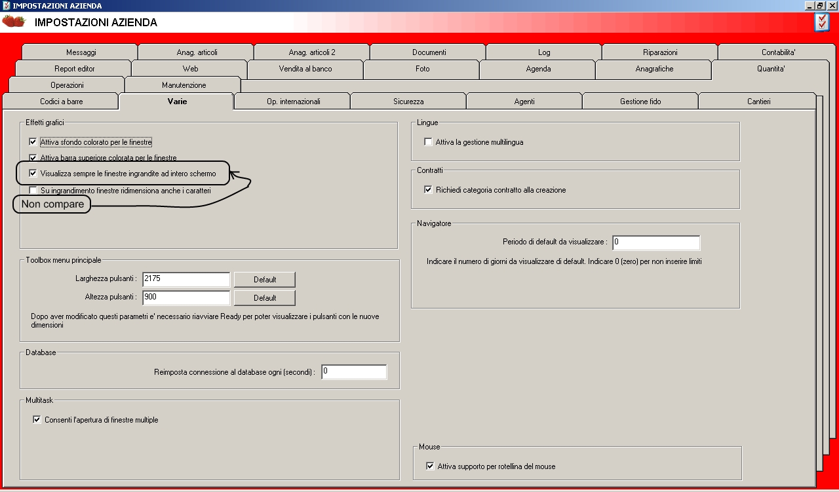Switch to the Manutenzione tab

coord(184,85)
